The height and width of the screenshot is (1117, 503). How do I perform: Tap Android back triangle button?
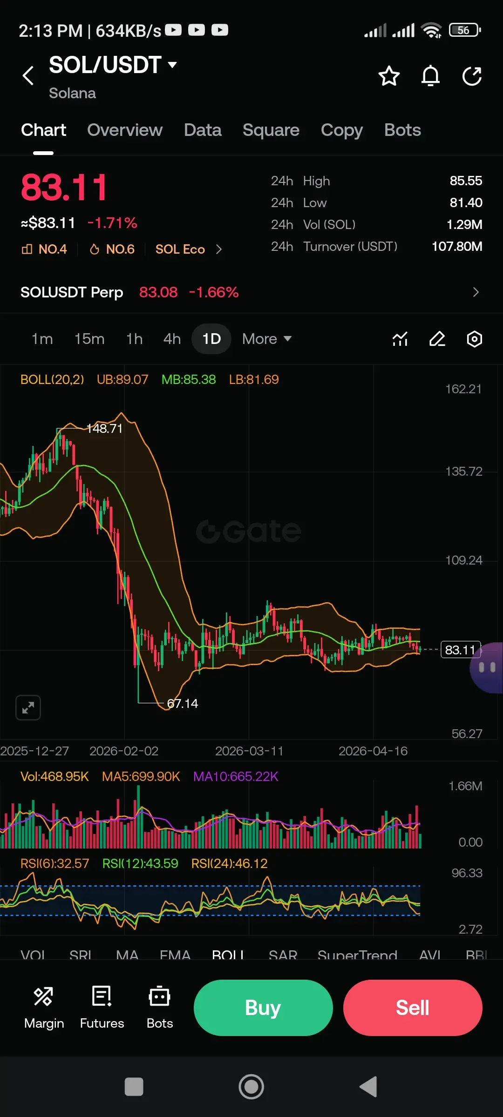click(x=368, y=1087)
